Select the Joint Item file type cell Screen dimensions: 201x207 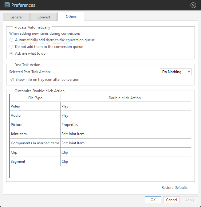coord(35,134)
